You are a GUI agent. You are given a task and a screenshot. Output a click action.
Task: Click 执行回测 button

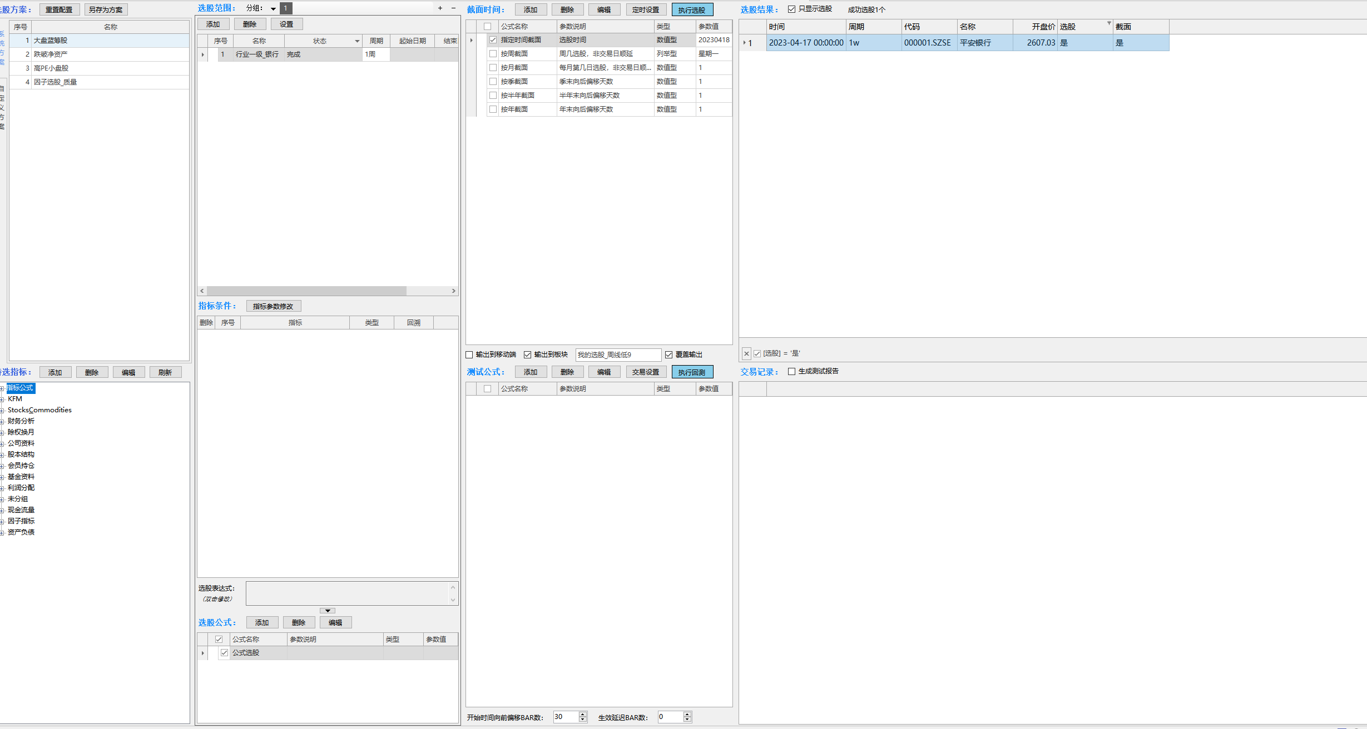point(692,372)
